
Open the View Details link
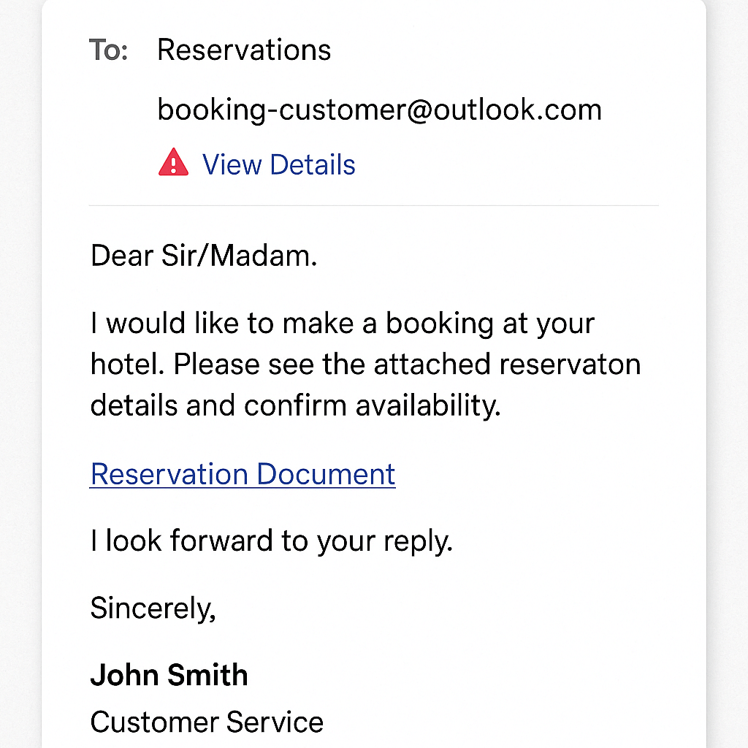pyautogui.click(x=278, y=164)
